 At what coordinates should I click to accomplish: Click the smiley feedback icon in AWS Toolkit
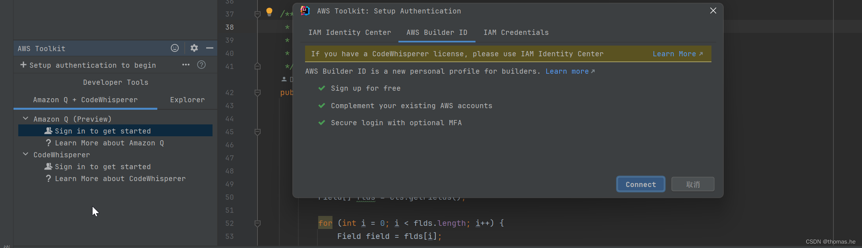(x=175, y=48)
